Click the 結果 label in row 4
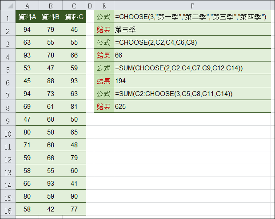 (x=104, y=55)
